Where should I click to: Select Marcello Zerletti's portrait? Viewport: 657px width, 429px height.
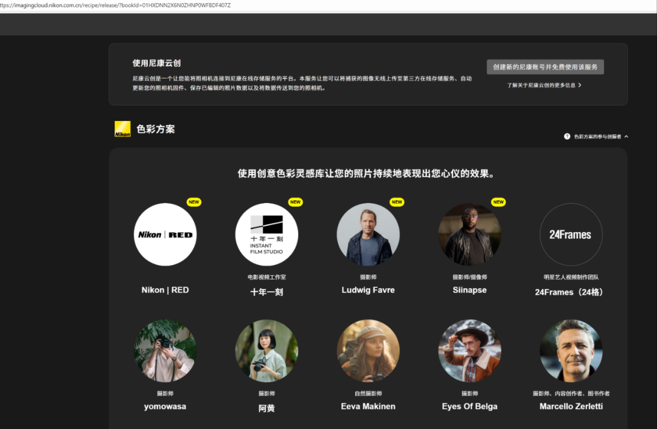[571, 351]
